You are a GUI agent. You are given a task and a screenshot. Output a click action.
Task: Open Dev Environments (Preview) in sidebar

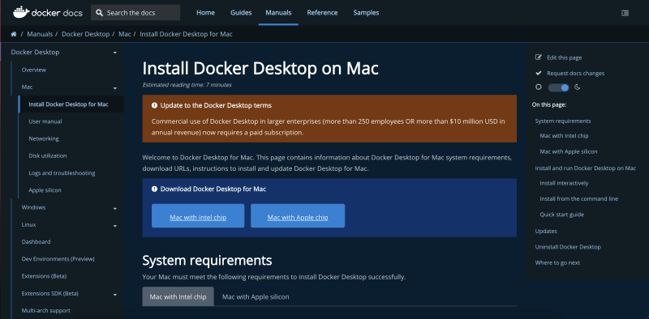click(x=58, y=259)
